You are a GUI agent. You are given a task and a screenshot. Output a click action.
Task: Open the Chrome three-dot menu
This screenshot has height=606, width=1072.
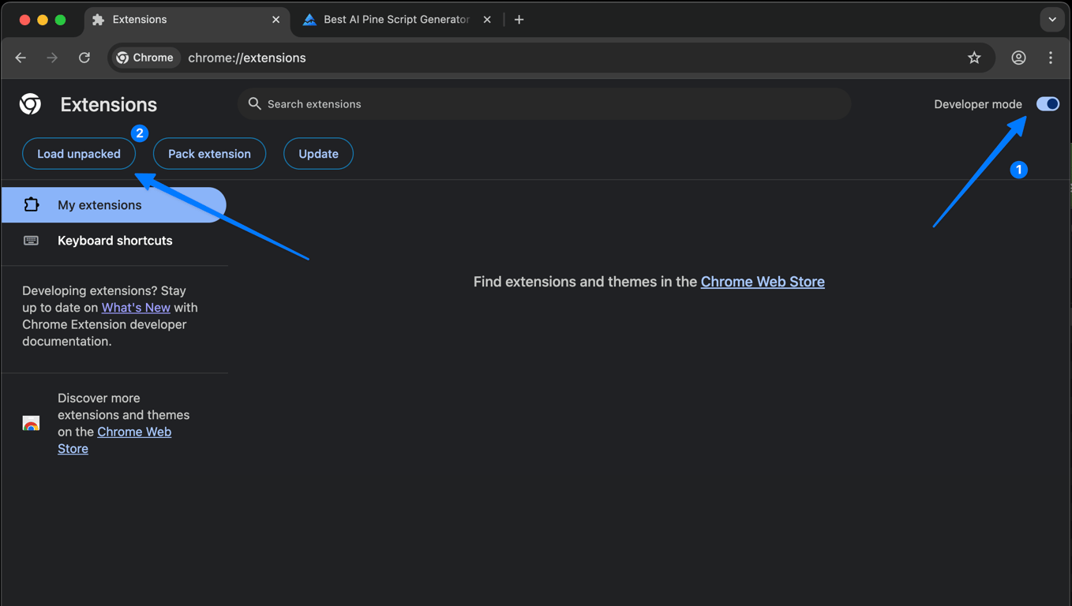coord(1051,58)
